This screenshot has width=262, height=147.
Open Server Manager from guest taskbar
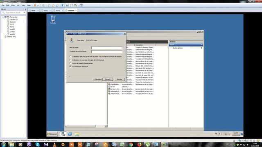tap(63, 134)
